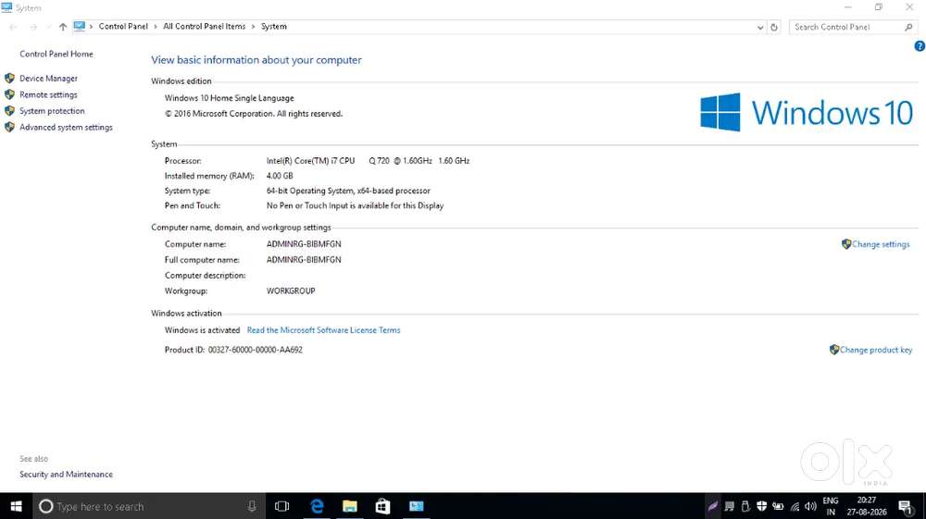Click Product ID 00327-60000-00000-AA692 text
926x519 pixels.
click(233, 350)
